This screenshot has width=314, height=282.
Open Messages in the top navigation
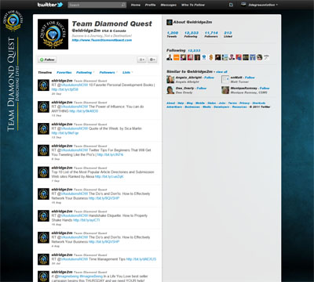[x=168, y=5]
